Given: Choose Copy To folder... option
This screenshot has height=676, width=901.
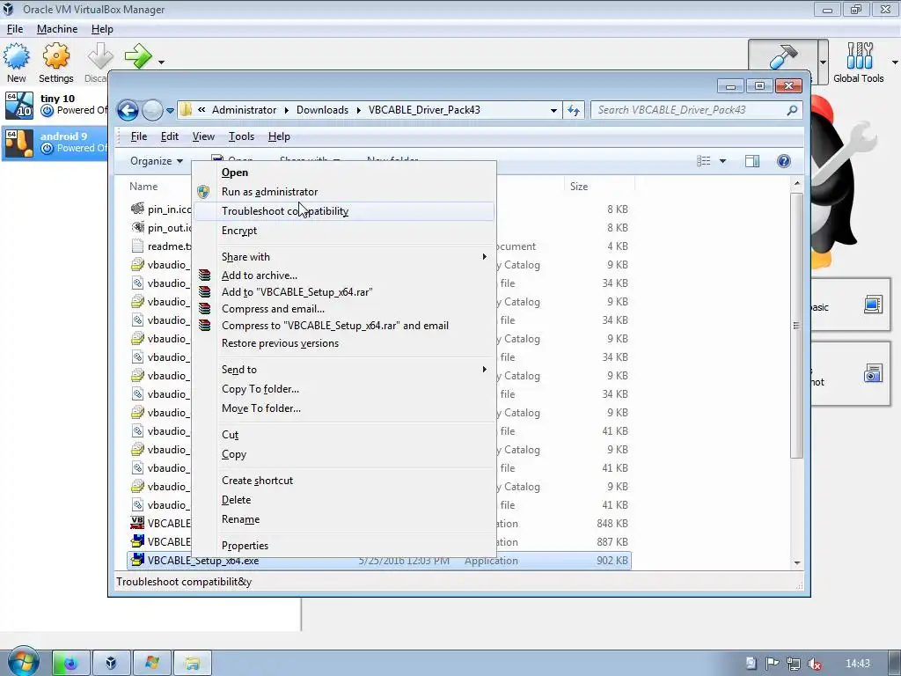Looking at the screenshot, I should pos(344,389).
